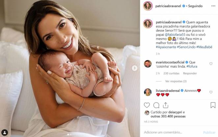The height and width of the screenshot is (137, 218).
Task: Select the second carousel dot indicator
Action: [x=70, y=134]
